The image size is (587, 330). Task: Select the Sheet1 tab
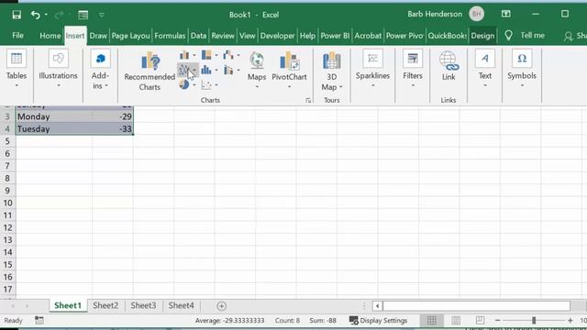68,305
